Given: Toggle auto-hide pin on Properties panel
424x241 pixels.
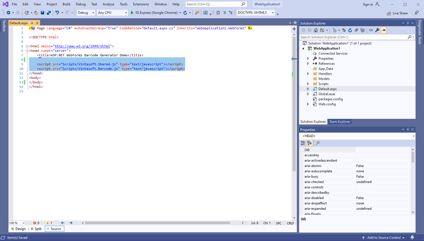Looking at the screenshot, I should 408,130.
